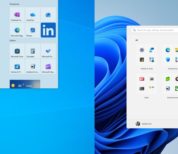Open the Other folder label

147,98
